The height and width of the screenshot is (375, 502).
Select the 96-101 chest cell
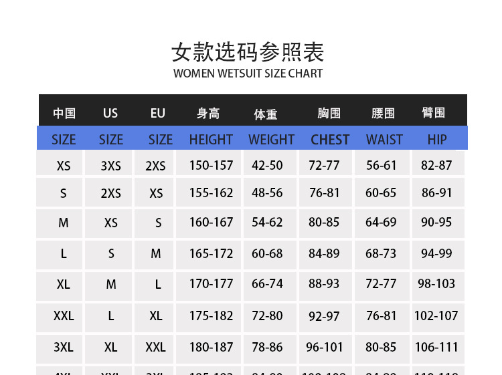pyautogui.click(x=325, y=348)
